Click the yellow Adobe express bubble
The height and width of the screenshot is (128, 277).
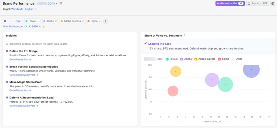176,72
